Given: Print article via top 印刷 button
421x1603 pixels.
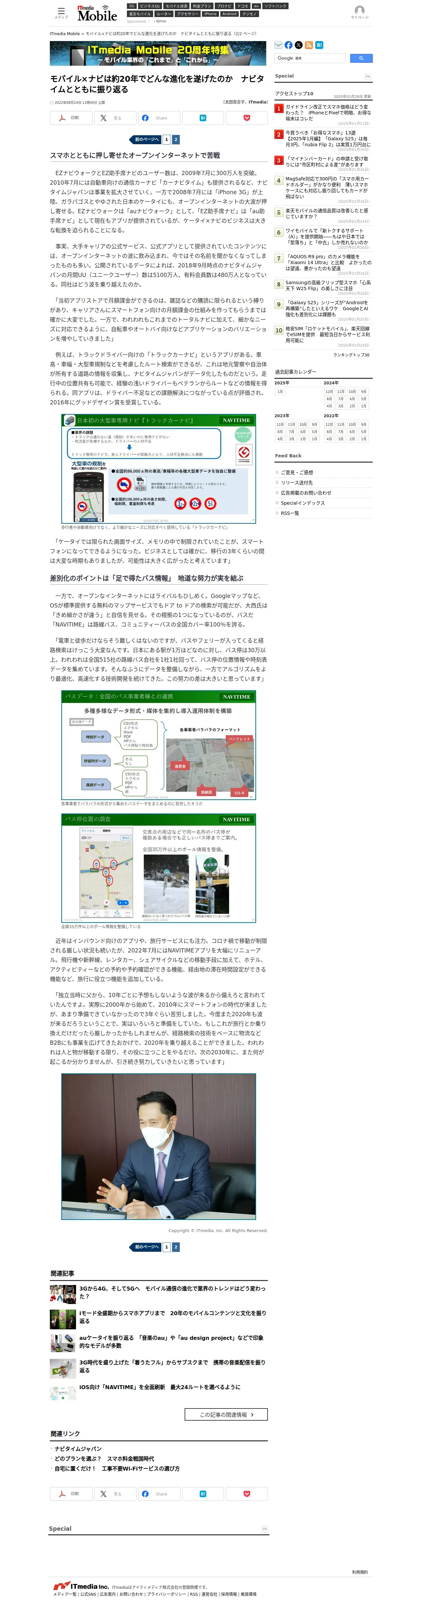Looking at the screenshot, I should tap(71, 118).
